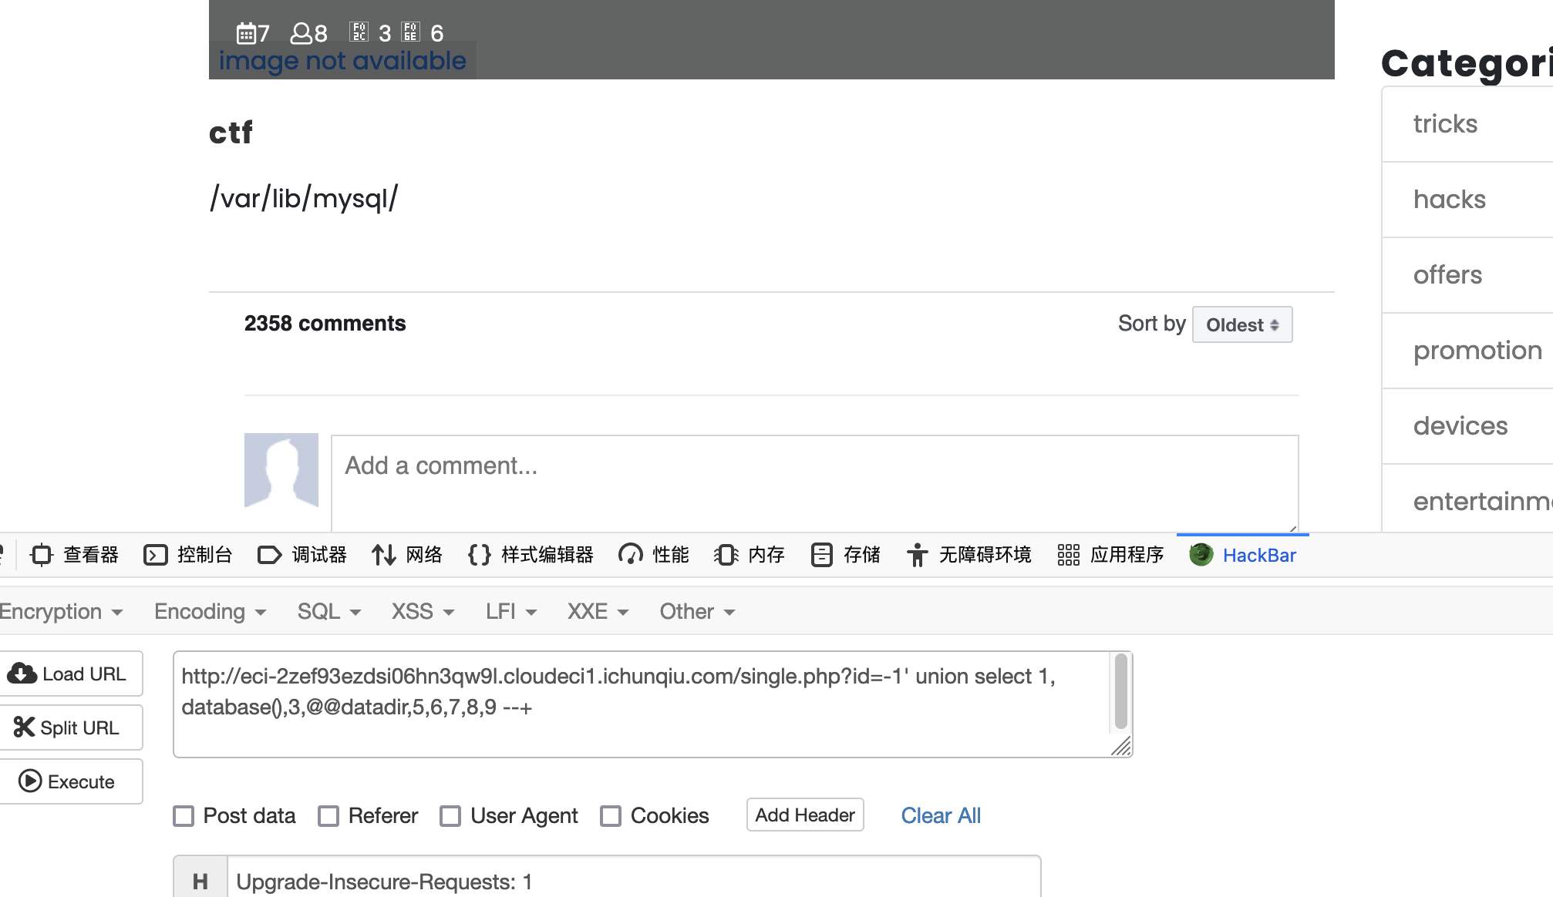Check the Cookies checkbox
The height and width of the screenshot is (897, 1553).
(611, 816)
